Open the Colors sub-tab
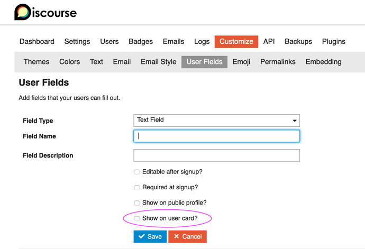The height and width of the screenshot is (249, 365). (69, 62)
